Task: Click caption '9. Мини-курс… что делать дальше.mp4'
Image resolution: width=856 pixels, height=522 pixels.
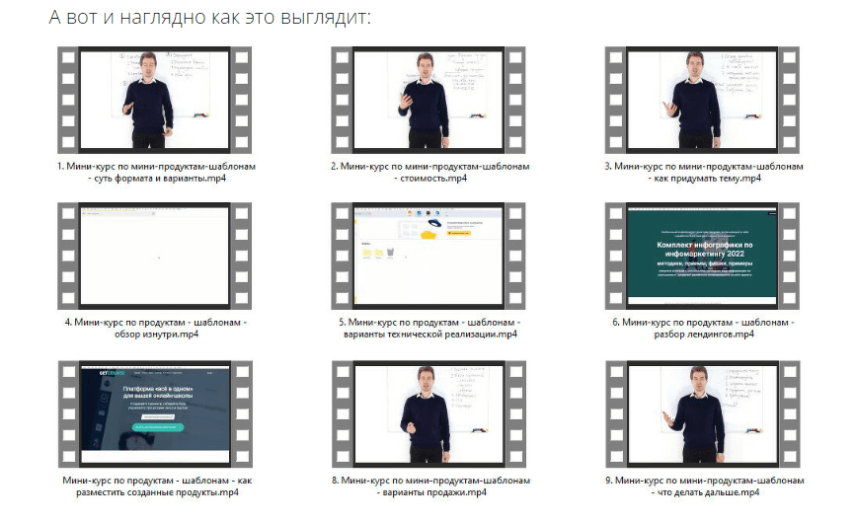Action: pyautogui.click(x=704, y=485)
